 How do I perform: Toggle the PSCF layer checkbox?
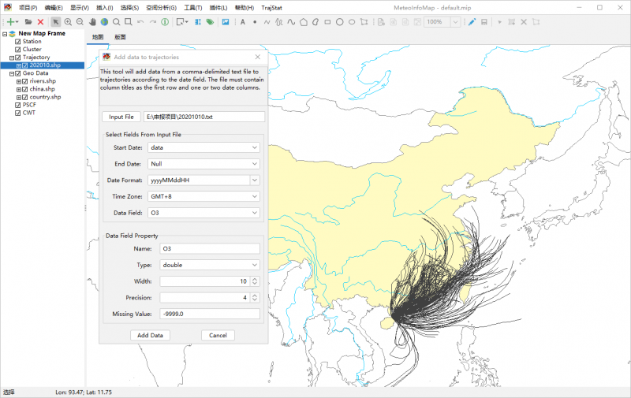click(x=18, y=105)
